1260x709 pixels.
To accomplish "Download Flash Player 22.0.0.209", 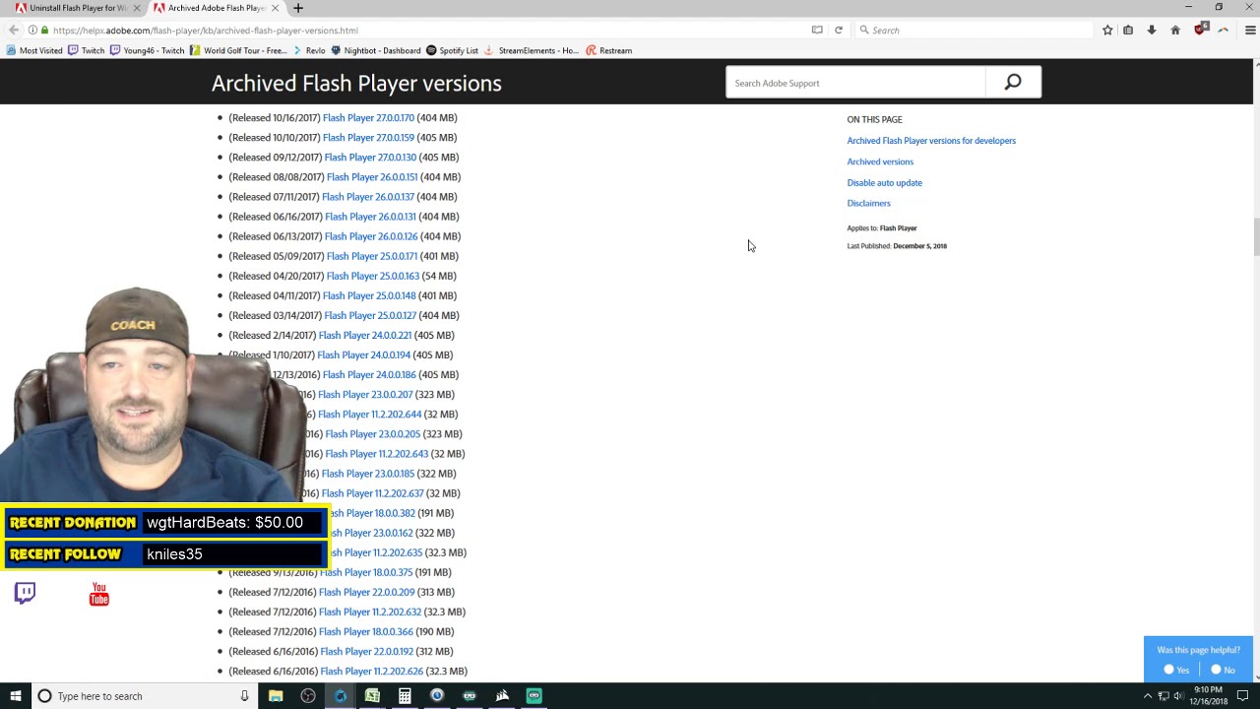I will click(367, 592).
